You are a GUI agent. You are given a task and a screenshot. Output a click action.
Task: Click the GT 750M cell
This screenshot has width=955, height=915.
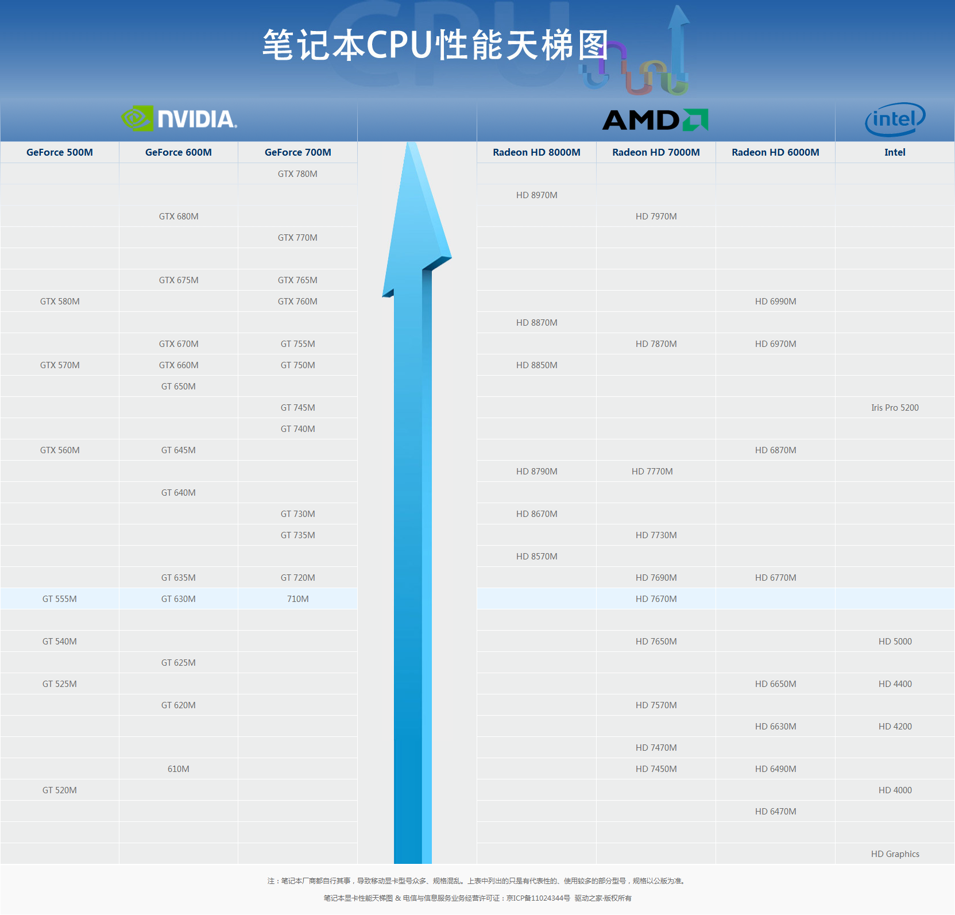298,365
